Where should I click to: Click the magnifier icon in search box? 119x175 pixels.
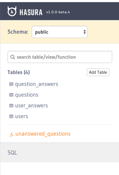pos(13,57)
